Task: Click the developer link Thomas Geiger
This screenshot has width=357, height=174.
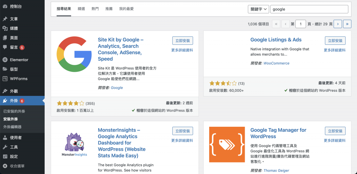Action: (276, 171)
